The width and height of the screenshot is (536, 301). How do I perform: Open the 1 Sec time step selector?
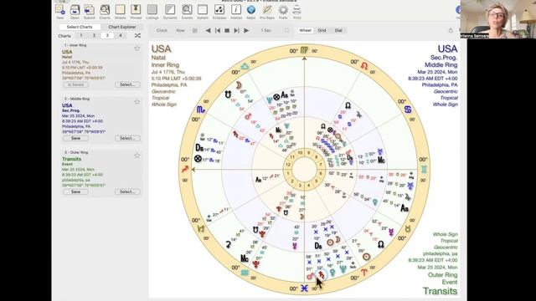pyautogui.click(x=265, y=30)
